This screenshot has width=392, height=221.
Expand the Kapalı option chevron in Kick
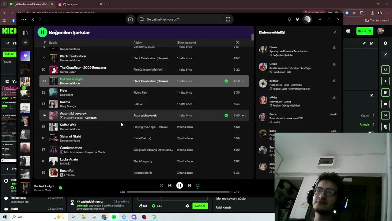pos(373,115)
